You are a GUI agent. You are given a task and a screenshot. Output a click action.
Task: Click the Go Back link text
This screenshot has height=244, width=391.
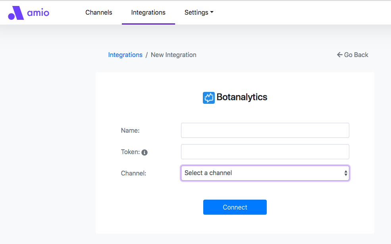(x=356, y=55)
